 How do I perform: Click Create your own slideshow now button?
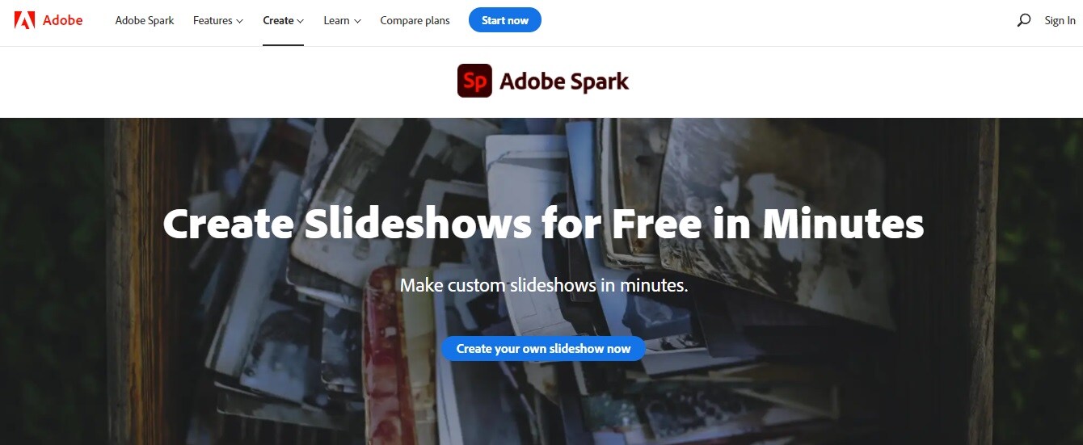pos(543,349)
